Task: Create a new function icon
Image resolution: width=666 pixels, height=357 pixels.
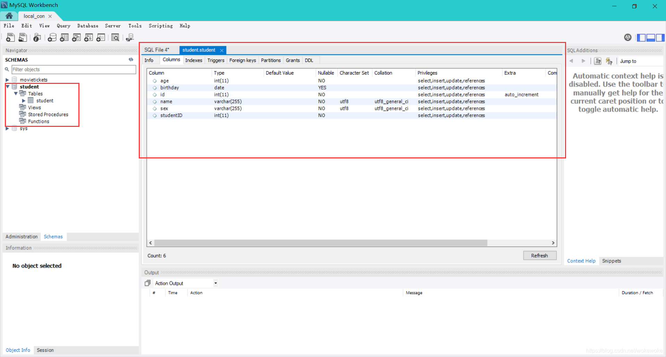Action: point(101,37)
